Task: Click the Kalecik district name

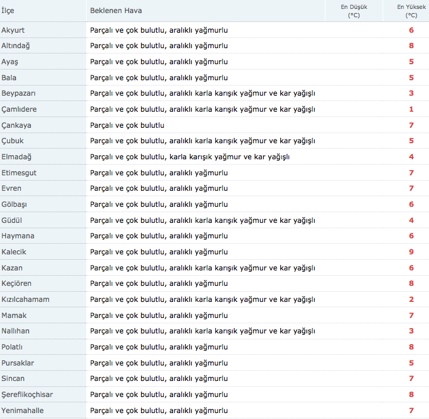Action: point(14,252)
